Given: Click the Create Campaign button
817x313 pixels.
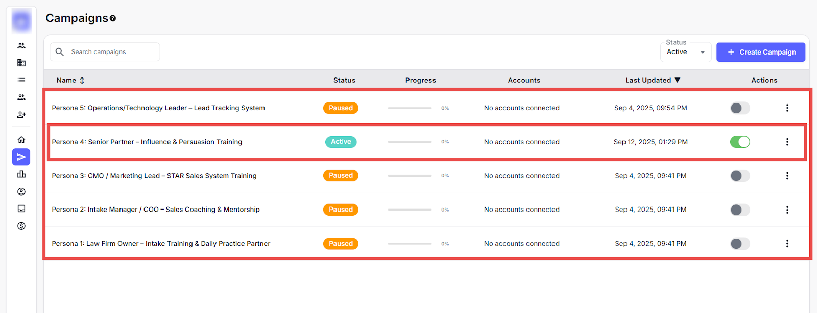Looking at the screenshot, I should [760, 52].
